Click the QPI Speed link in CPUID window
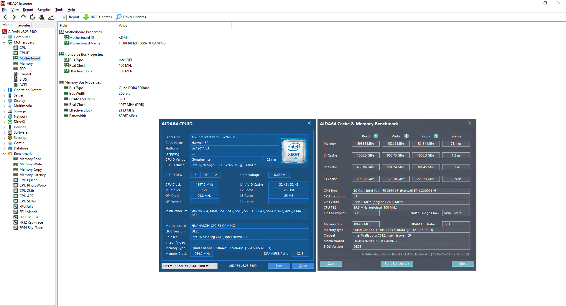This screenshot has height=306, width=566. pos(173,201)
